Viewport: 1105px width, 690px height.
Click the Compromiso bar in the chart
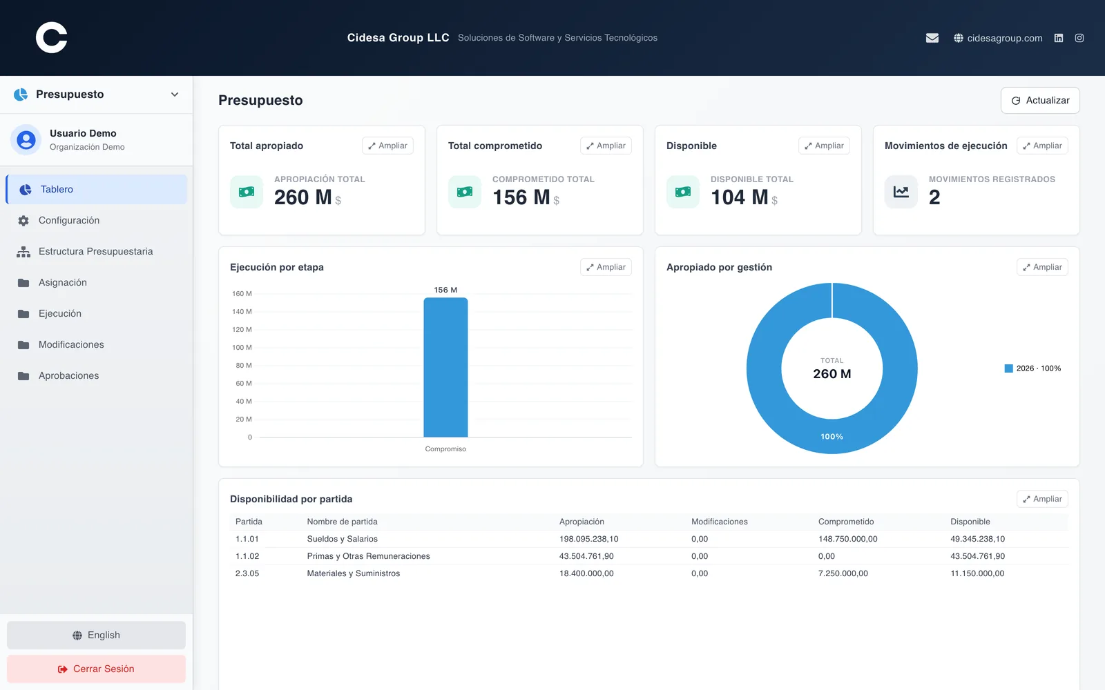pyautogui.click(x=445, y=367)
